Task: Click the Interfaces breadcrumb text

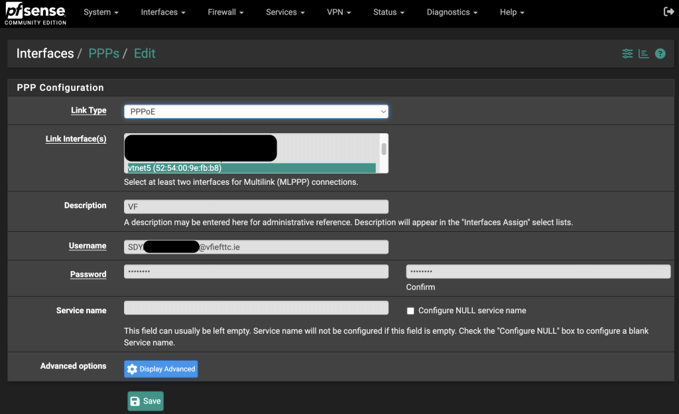Action: [45, 53]
